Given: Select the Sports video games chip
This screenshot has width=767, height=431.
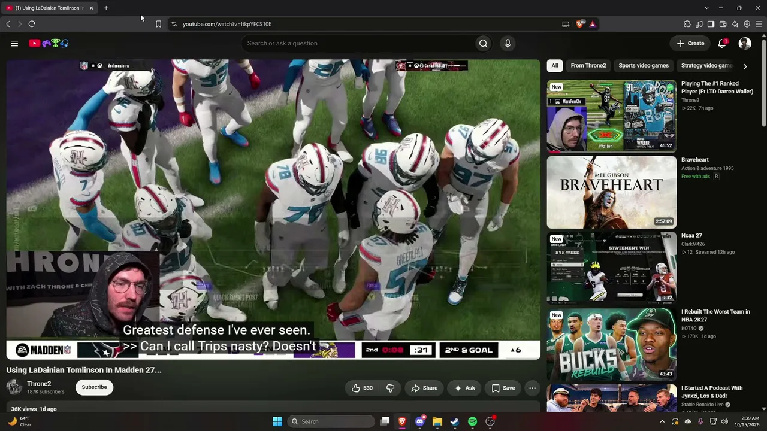Looking at the screenshot, I should point(644,66).
